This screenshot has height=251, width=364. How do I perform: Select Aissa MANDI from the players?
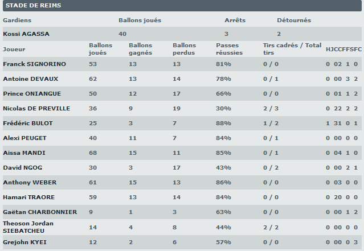pos(24,153)
